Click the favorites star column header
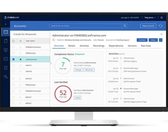 pos(21,41)
